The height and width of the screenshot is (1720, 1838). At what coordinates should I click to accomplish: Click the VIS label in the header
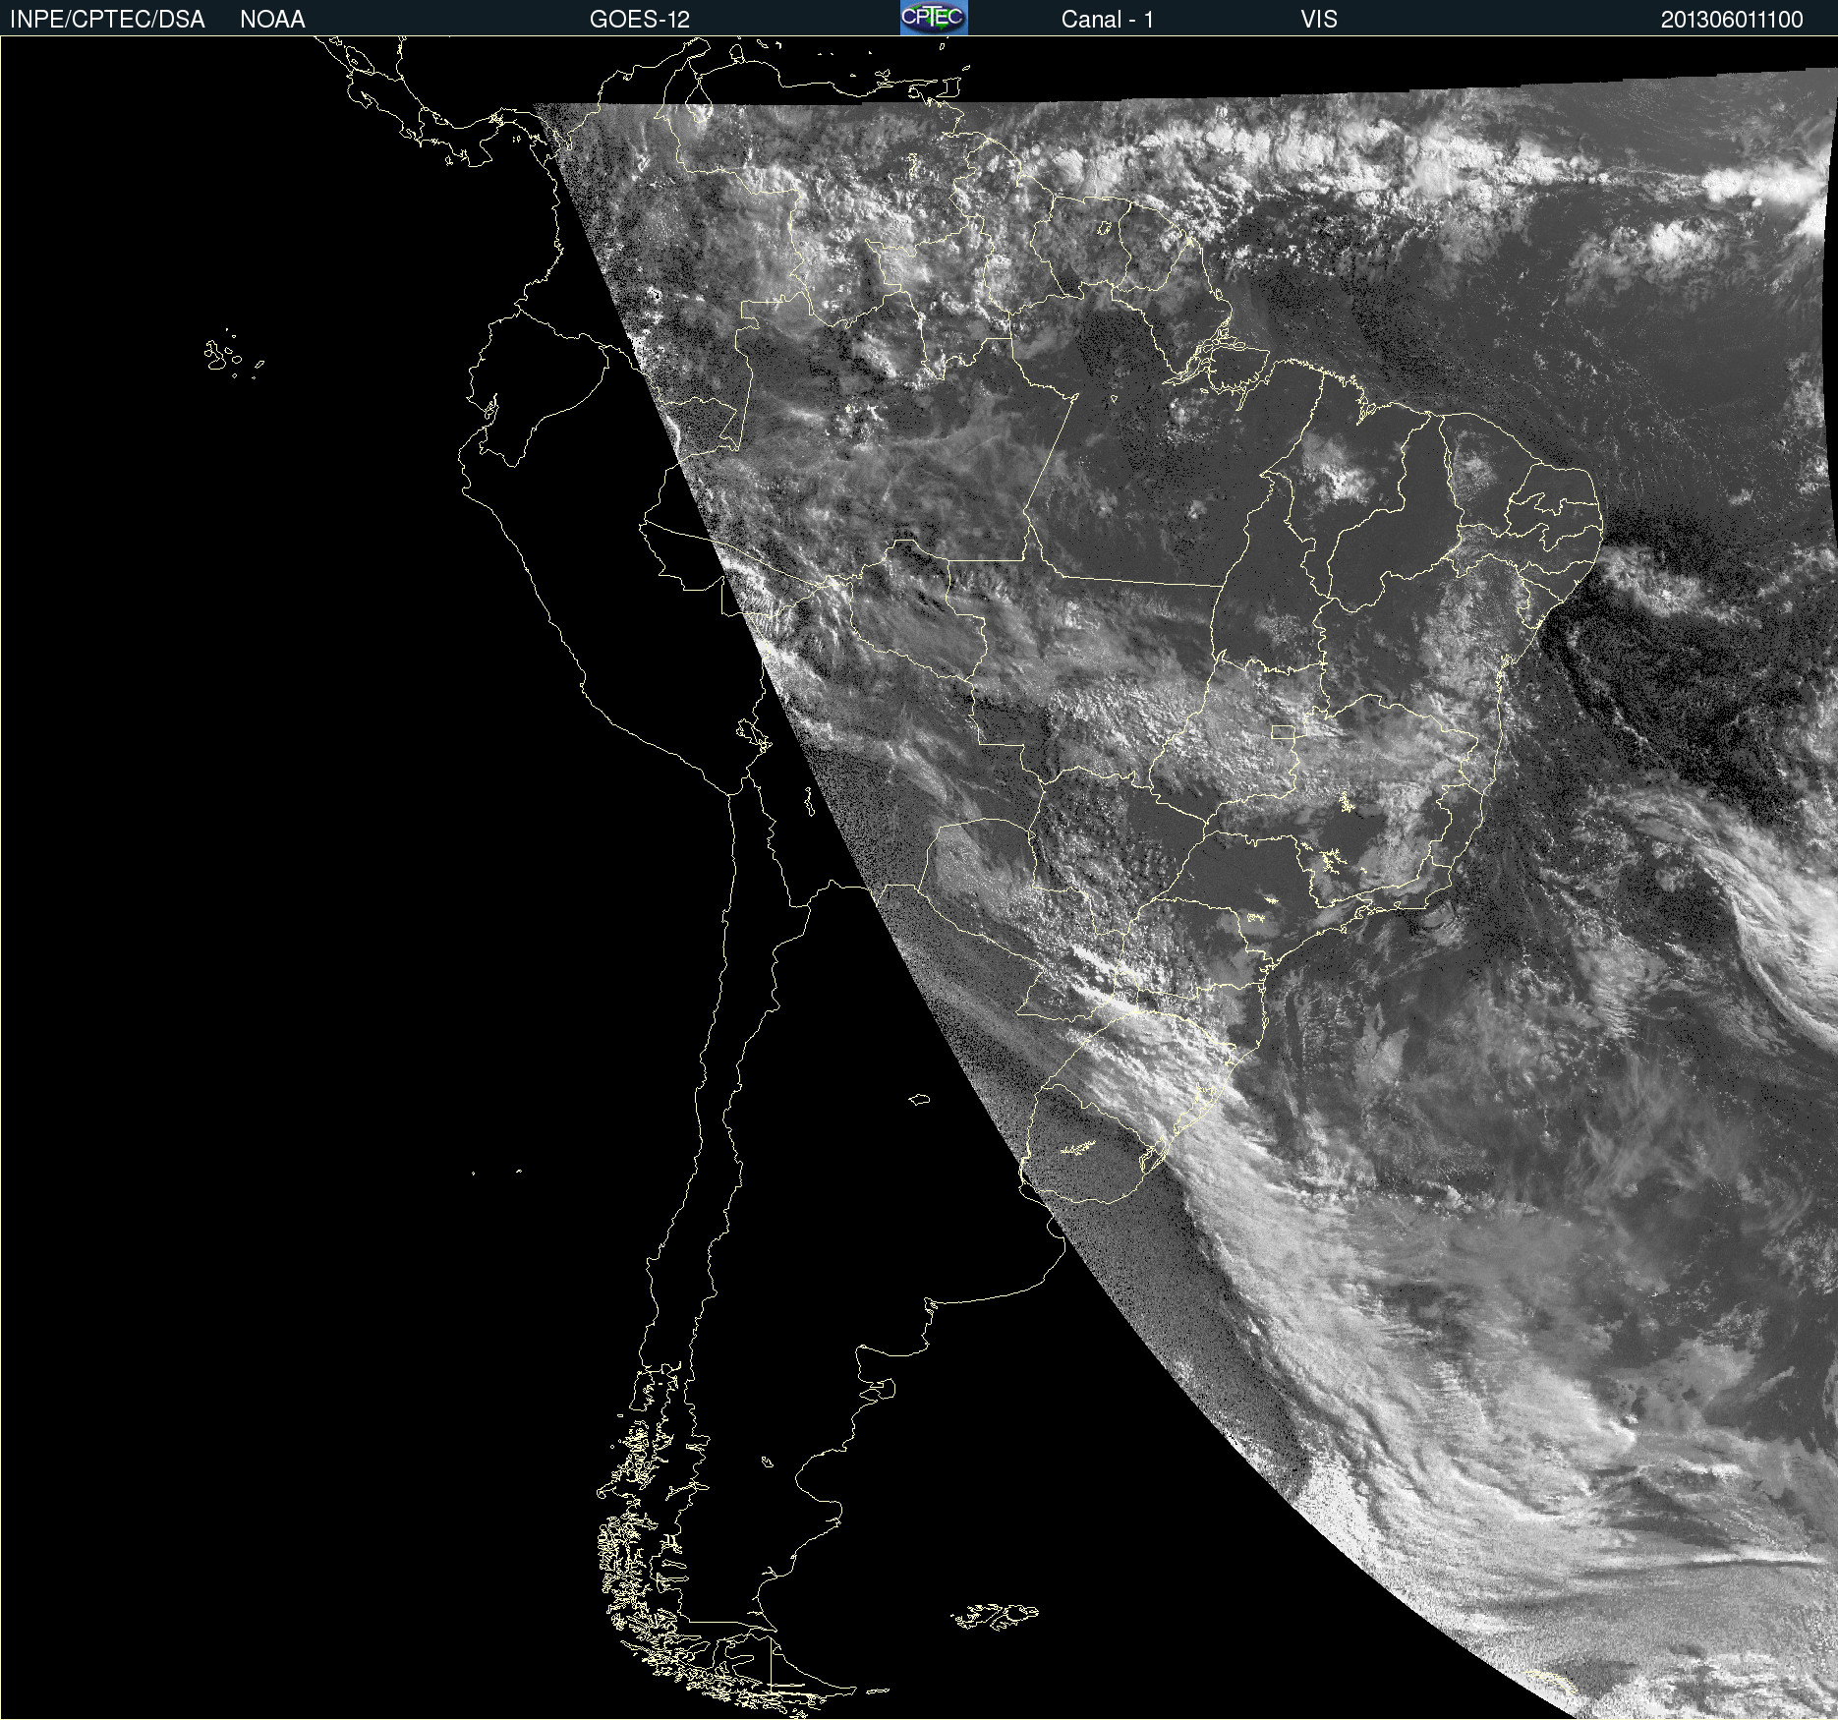1319,20
